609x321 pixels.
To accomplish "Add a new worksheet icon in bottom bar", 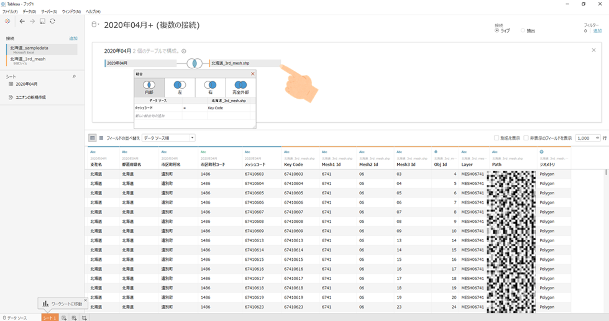I will click(x=64, y=318).
